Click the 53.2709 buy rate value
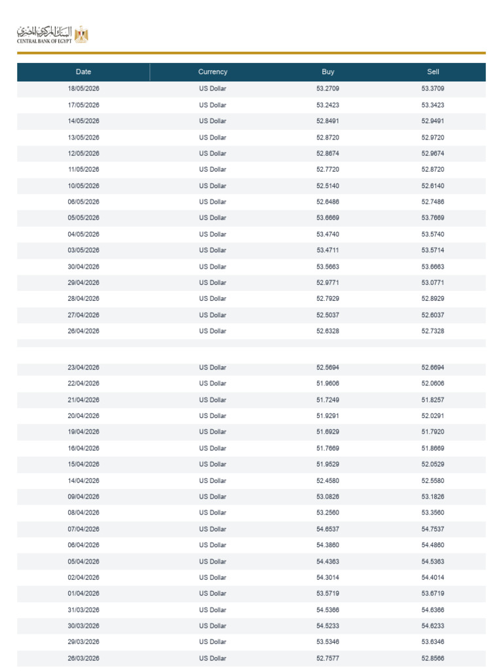Image resolution: width=503 pixels, height=671 pixels. point(327,88)
